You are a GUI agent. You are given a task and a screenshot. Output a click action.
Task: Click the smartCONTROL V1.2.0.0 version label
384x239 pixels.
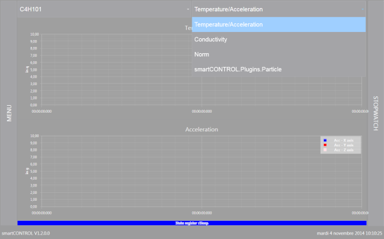[x=26, y=233]
